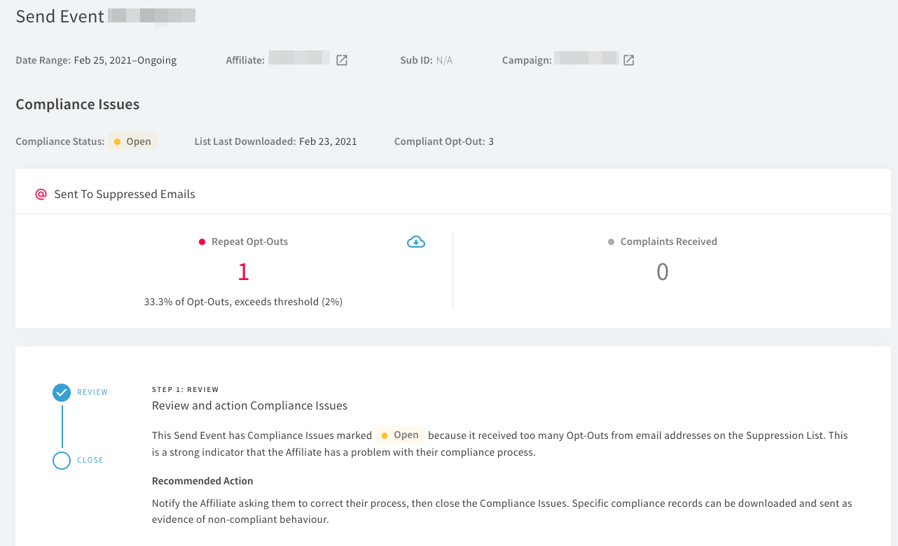This screenshot has width=898, height=546.
Task: Click the List Last Downloaded date Feb 23, 2021
Action: coord(328,141)
